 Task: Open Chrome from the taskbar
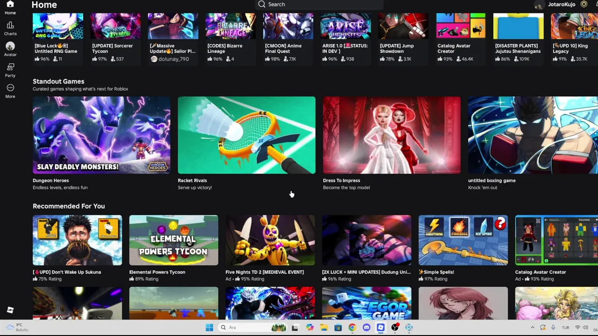click(352, 328)
